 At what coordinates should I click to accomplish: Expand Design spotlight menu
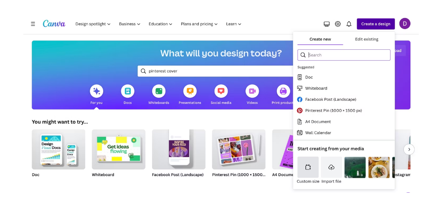click(x=93, y=24)
